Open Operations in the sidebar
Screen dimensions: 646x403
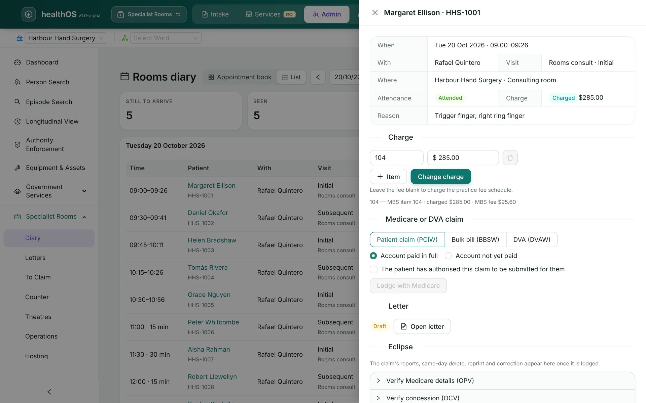click(49, 337)
